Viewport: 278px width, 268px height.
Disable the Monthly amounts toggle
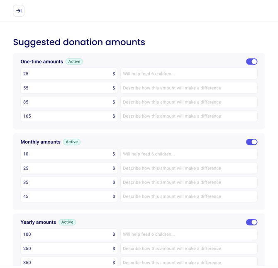pos(251,142)
